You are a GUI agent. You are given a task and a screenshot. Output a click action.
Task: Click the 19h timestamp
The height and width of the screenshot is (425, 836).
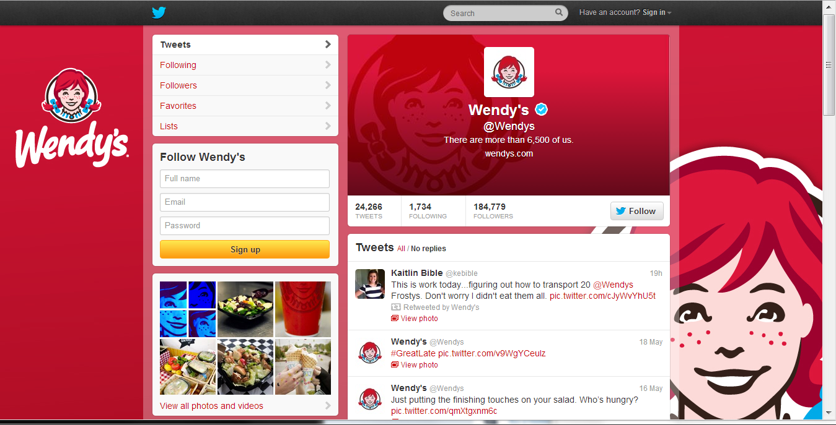[656, 273]
